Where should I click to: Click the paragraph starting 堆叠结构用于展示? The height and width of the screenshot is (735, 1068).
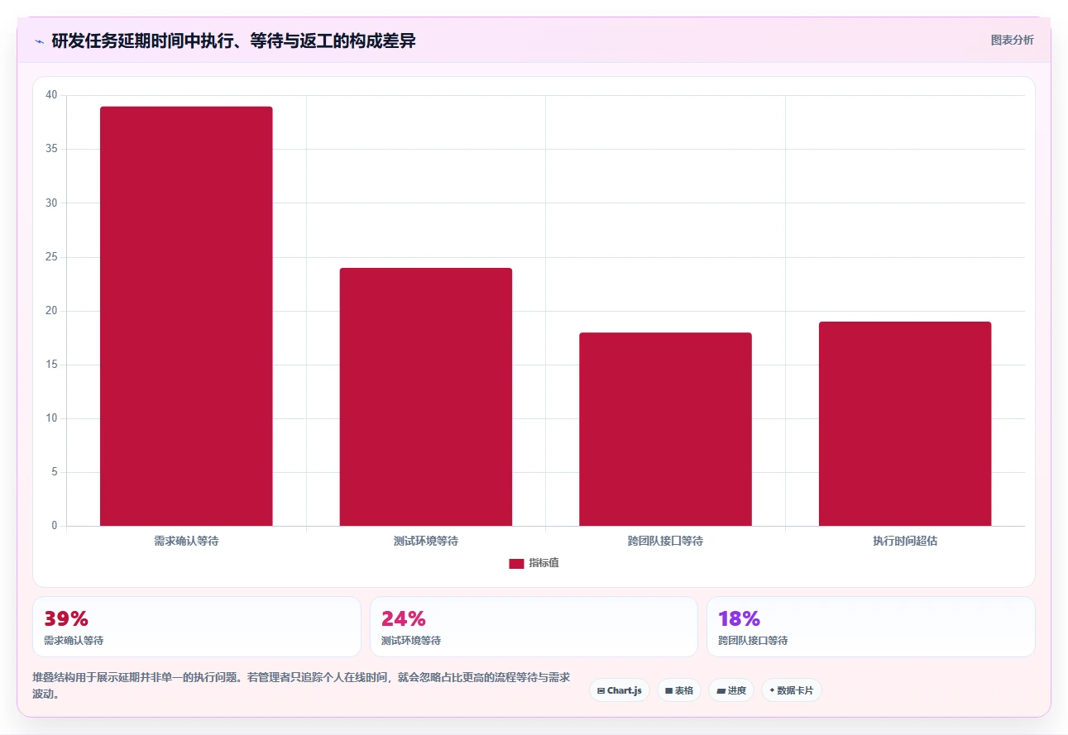(x=301, y=685)
